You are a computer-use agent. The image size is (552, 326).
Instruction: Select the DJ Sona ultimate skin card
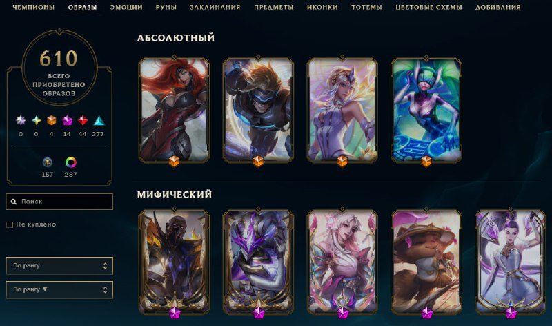pos(426,110)
